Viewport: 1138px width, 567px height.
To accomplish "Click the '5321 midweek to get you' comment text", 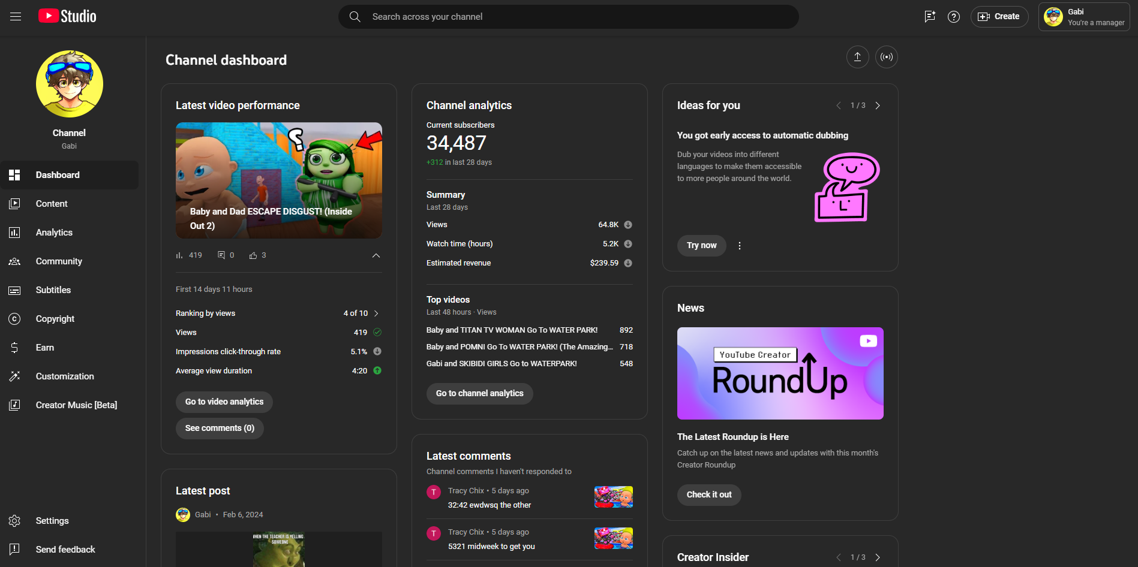I will (491, 547).
